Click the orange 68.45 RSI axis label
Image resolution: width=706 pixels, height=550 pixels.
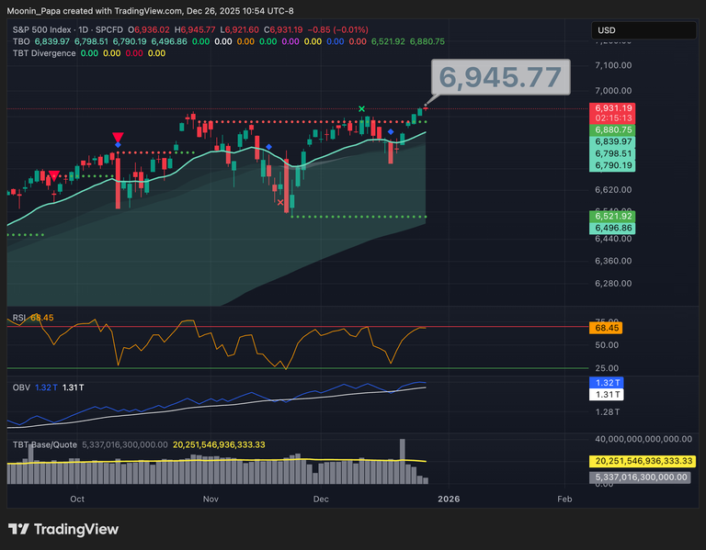pyautogui.click(x=607, y=327)
